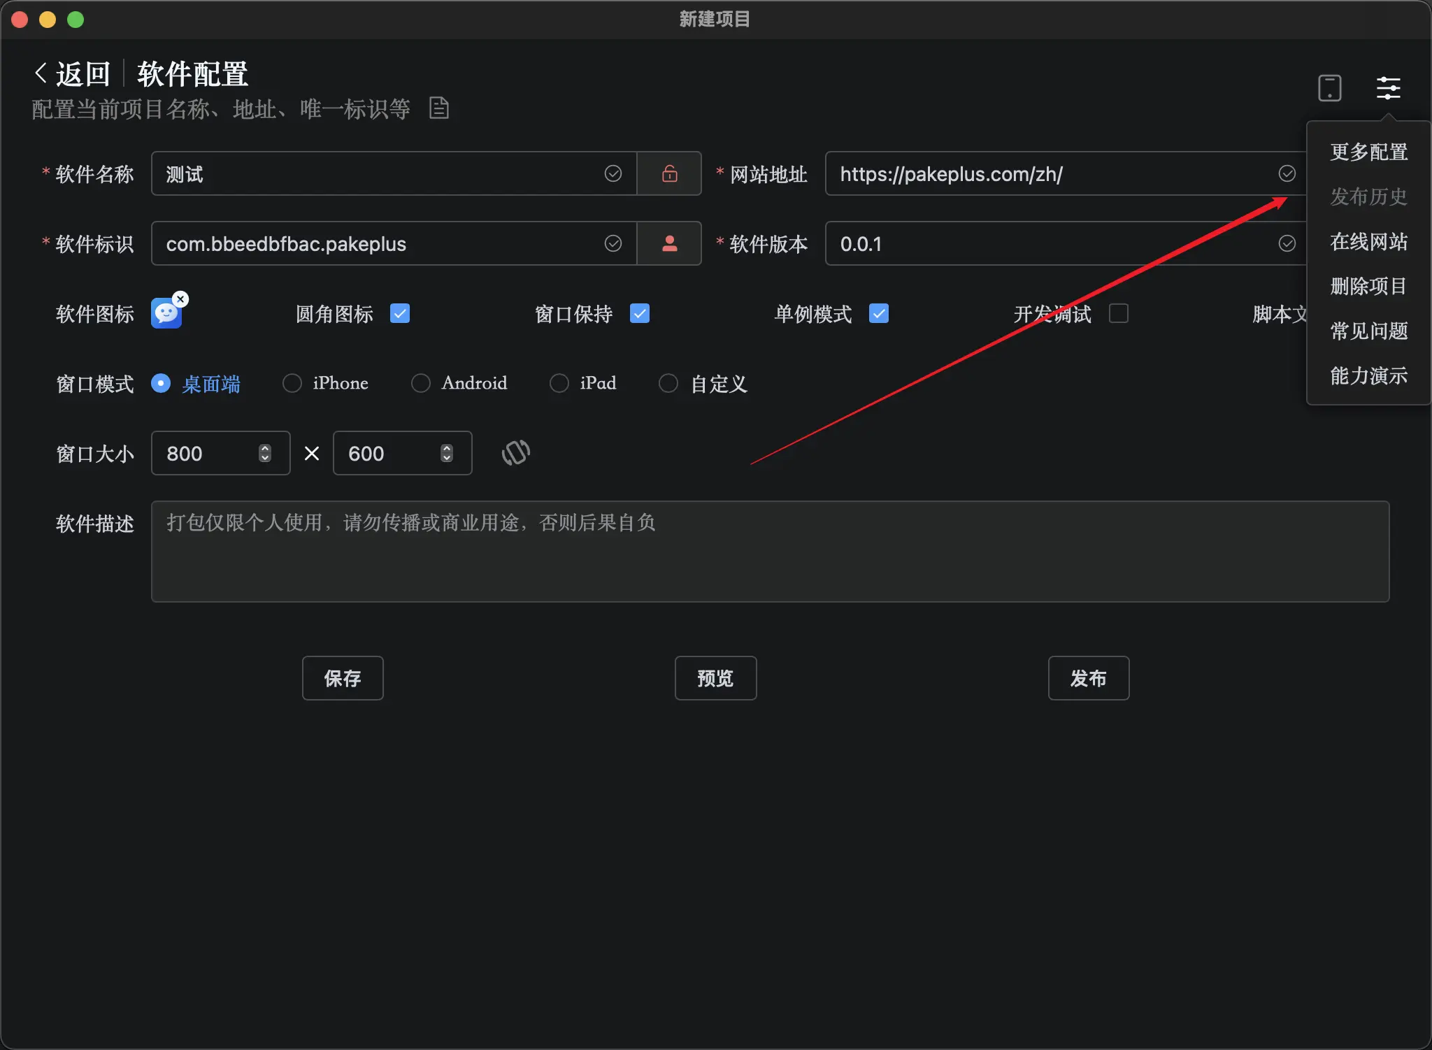
Task: Click the width 800 stepper arrows
Action: coord(265,453)
